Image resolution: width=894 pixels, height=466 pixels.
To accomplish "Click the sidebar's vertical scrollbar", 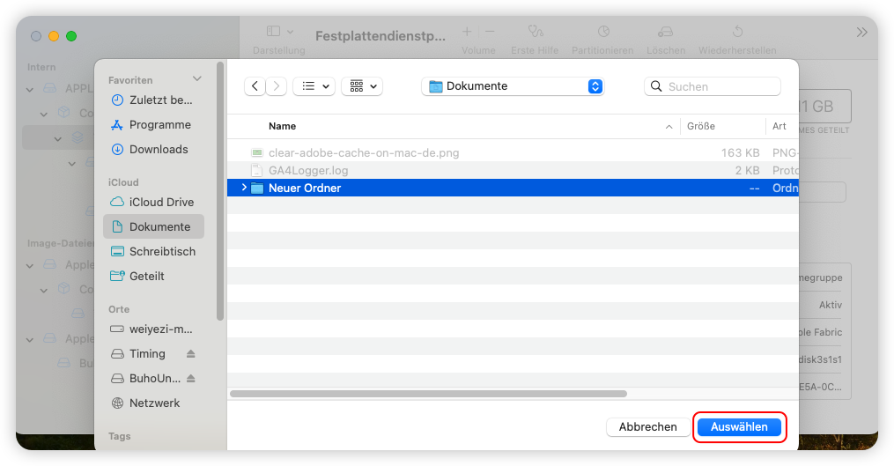I will (x=220, y=191).
